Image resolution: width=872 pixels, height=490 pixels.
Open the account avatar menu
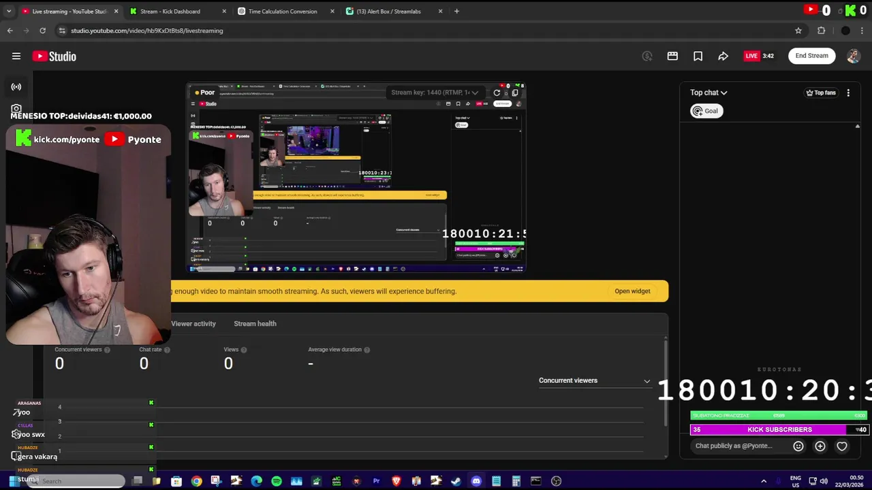(x=854, y=56)
